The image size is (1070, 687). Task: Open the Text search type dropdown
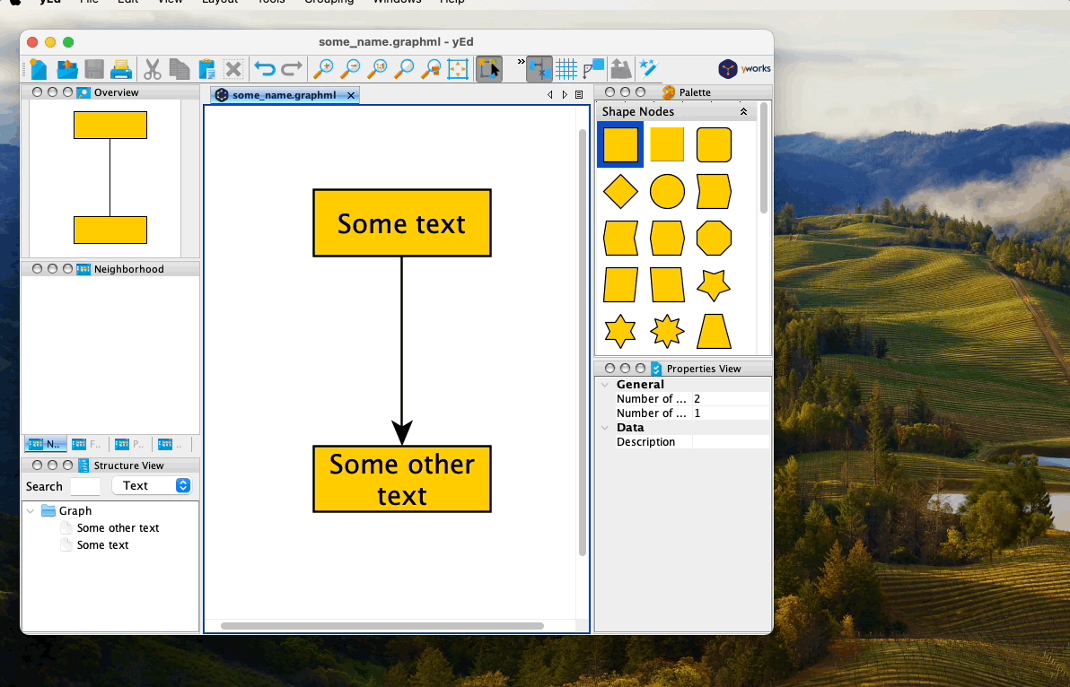pyautogui.click(x=153, y=485)
